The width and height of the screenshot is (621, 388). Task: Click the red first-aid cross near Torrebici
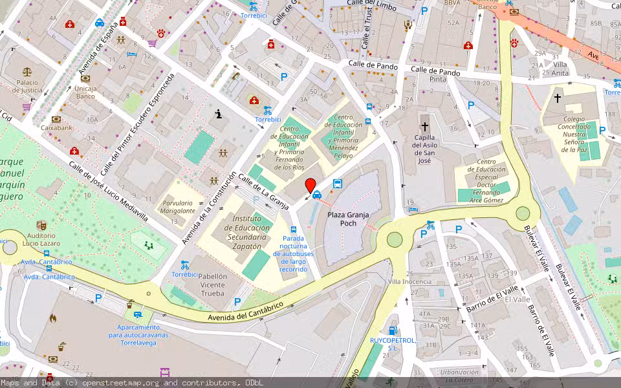pyautogui.click(x=254, y=101)
